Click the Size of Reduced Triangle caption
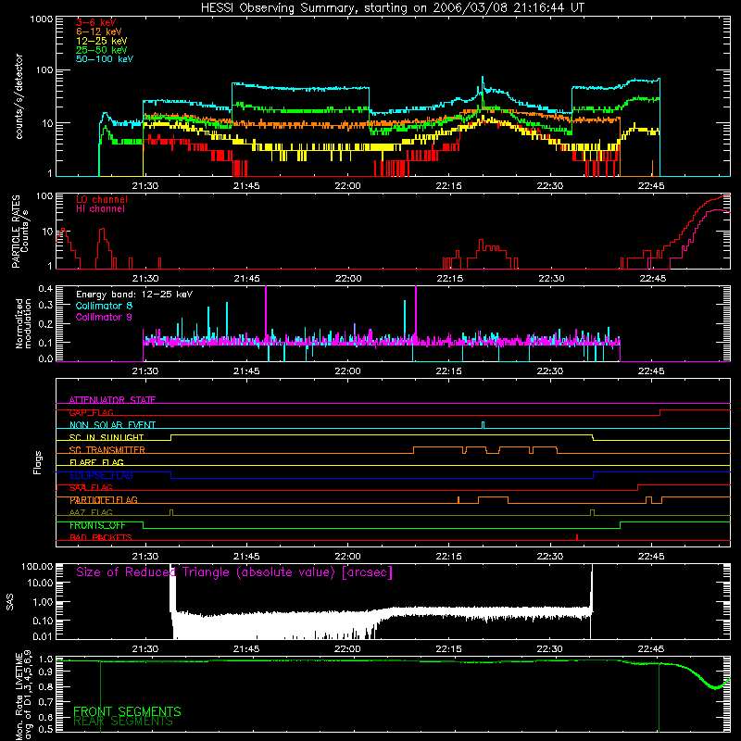Image resolution: width=741 pixels, height=741 pixels. pos(234,572)
